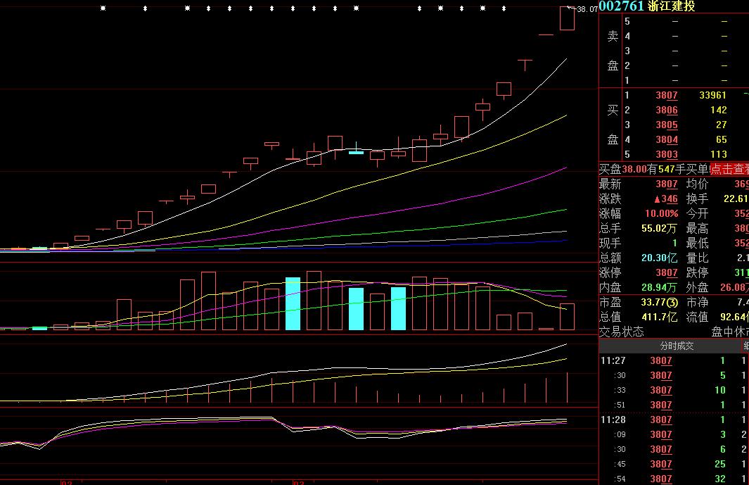Click the small cyan volume bar at far left
This screenshot has width=749, height=485.
39,328
